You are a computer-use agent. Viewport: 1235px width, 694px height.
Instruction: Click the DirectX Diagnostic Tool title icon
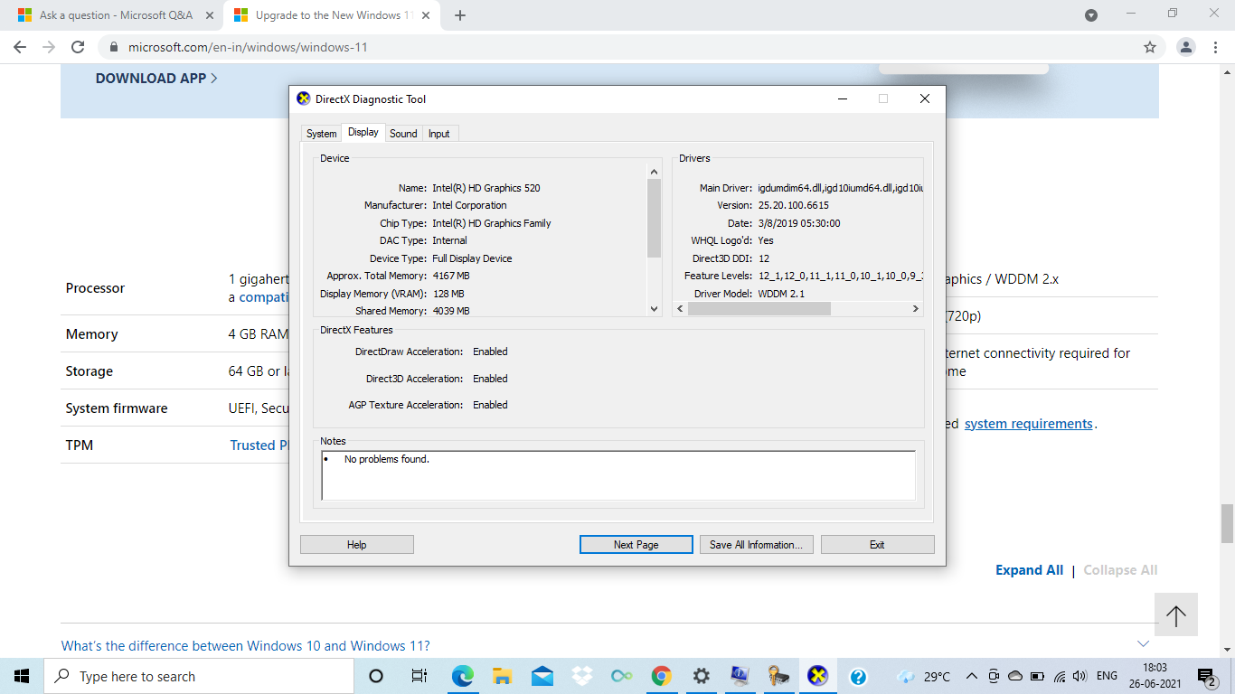tap(304, 98)
